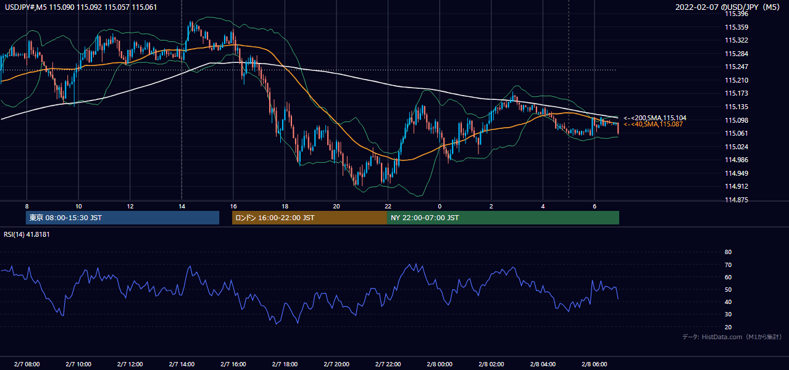Click the 200 SMA 115.104 label

coord(655,118)
